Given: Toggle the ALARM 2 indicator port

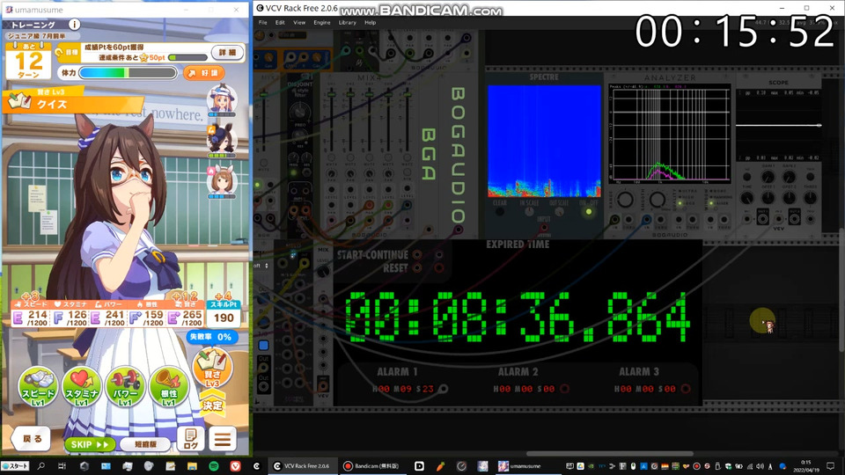Looking at the screenshot, I should (x=564, y=388).
